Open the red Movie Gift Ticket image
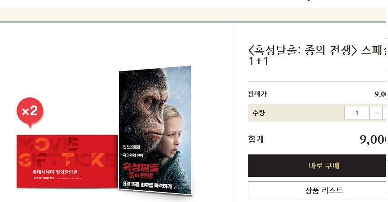 [x=67, y=162]
